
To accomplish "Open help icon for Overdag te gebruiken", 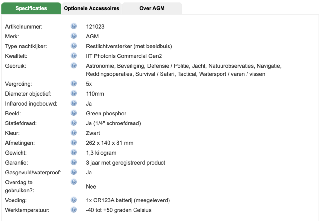I will [x=74, y=182].
